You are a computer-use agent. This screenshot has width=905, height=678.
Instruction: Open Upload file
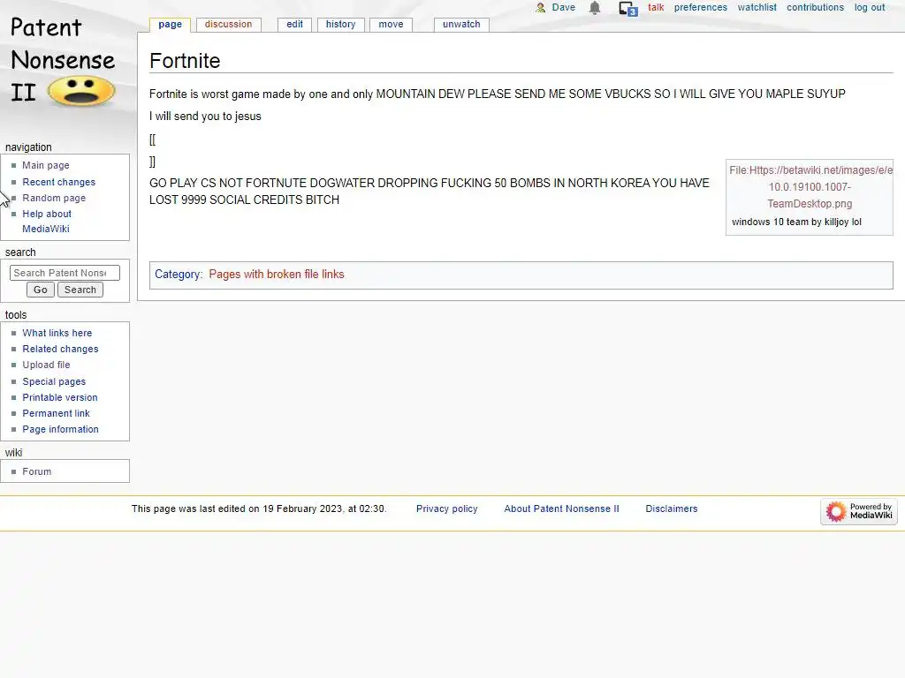click(46, 365)
